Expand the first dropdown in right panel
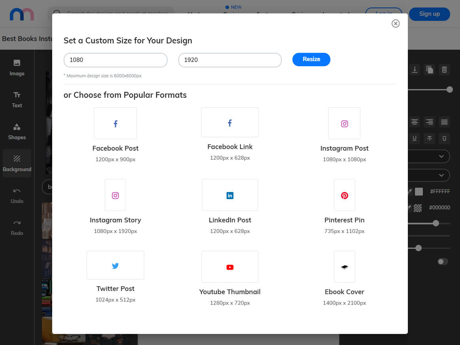The width and height of the screenshot is (460, 345). [x=429, y=156]
